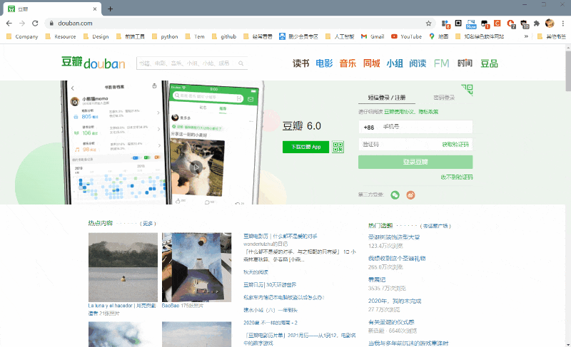The image size is (571, 347).
Task: Open the YouTube bookmark
Action: [406, 36]
